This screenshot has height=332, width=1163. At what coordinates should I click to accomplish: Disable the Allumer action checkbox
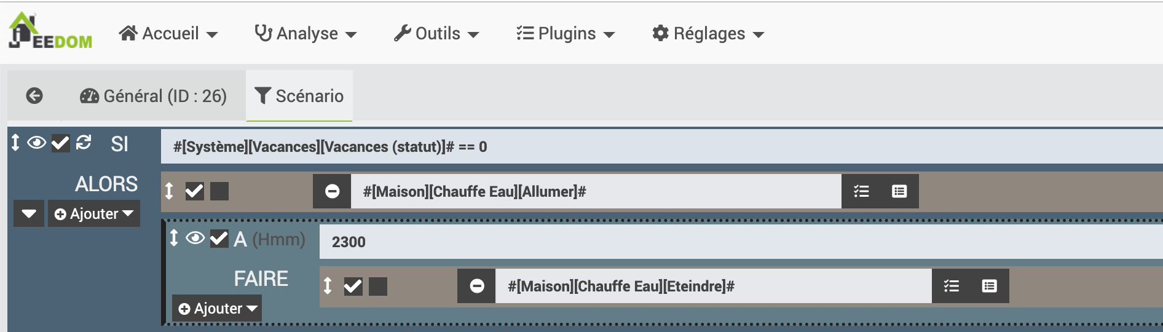(x=194, y=191)
